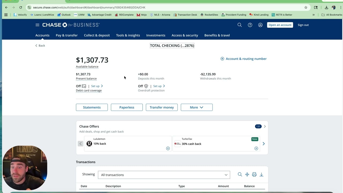
Task: Click Set up for Overdraft protection
Action: 159,86
